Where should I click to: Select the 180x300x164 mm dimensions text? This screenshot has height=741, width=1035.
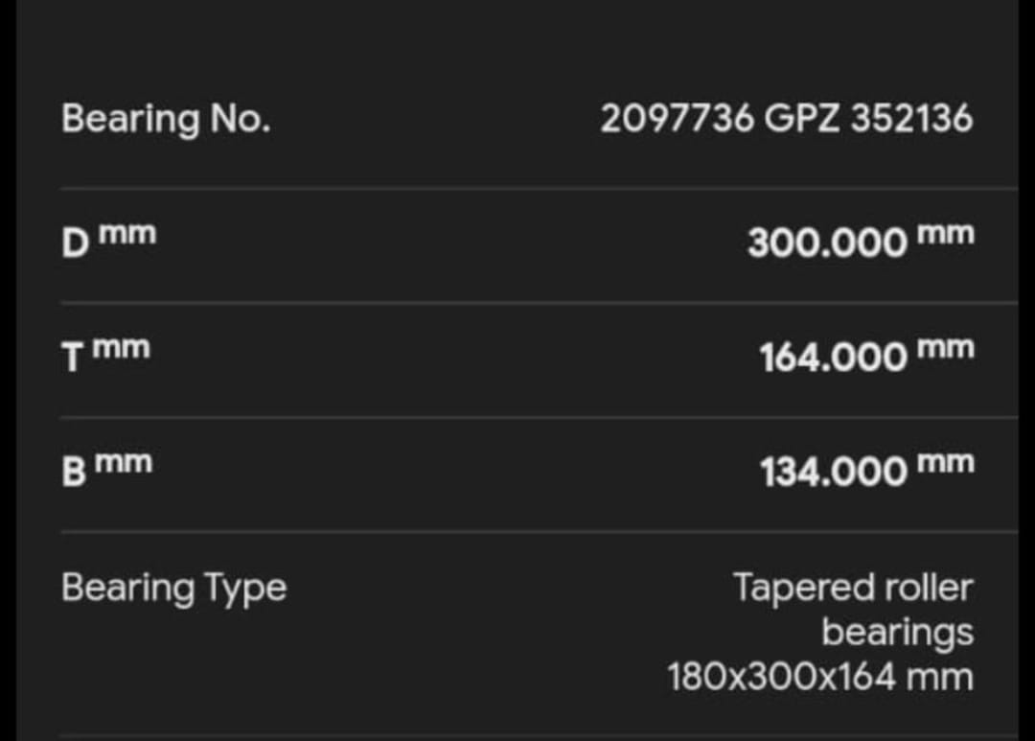point(820,677)
